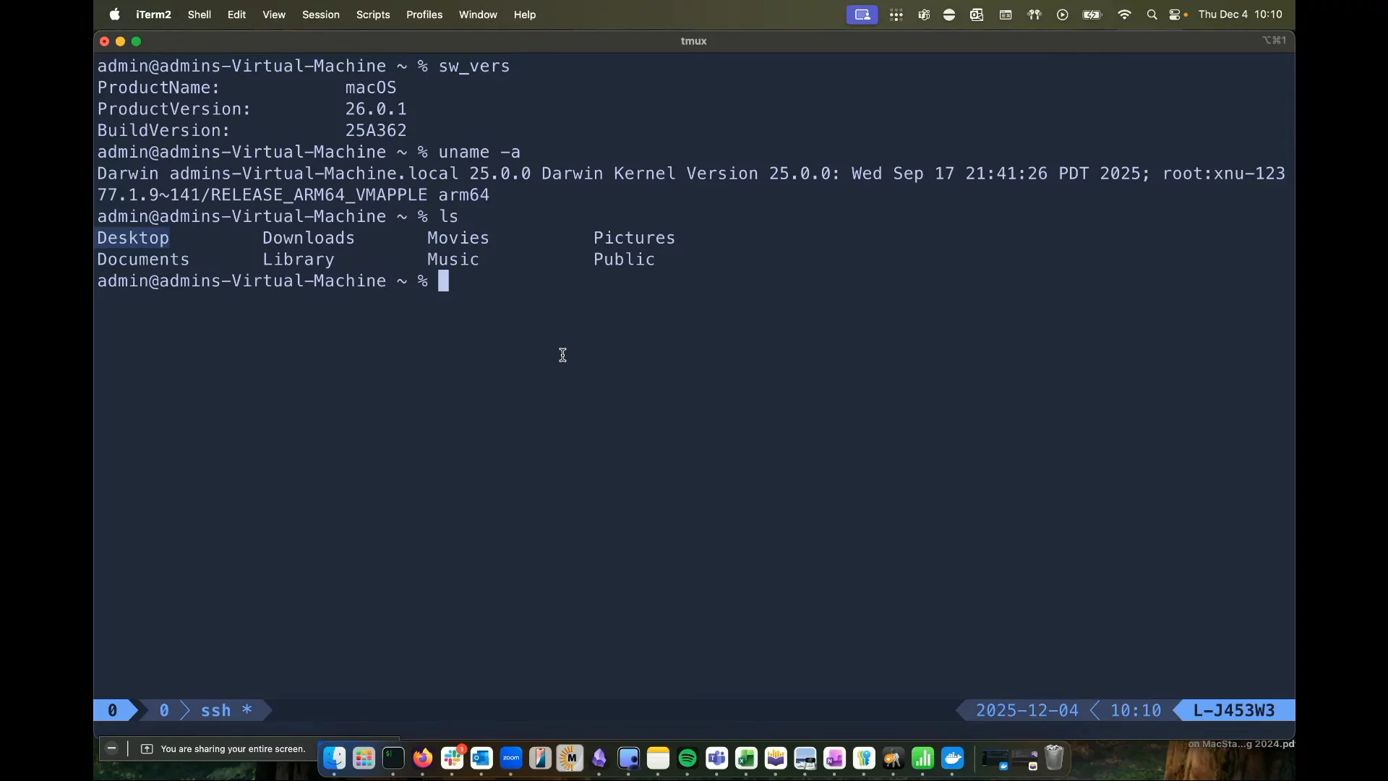This screenshot has width=1388, height=781.
Task: Click the highlighted Desktop folder name
Action: (133, 238)
